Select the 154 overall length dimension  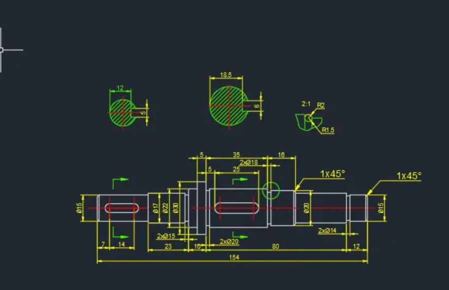click(x=234, y=257)
